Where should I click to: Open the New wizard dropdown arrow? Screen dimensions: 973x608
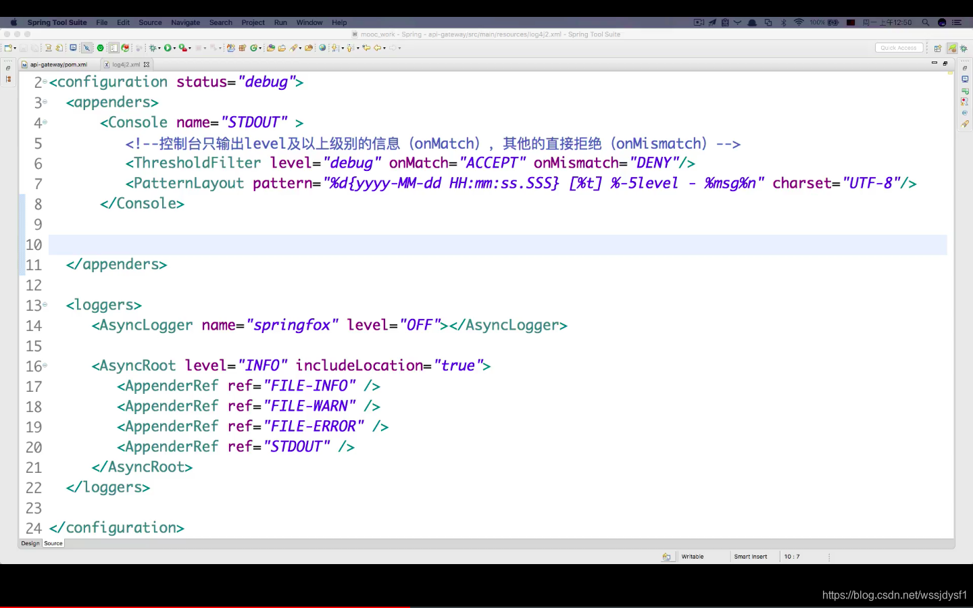pos(15,48)
